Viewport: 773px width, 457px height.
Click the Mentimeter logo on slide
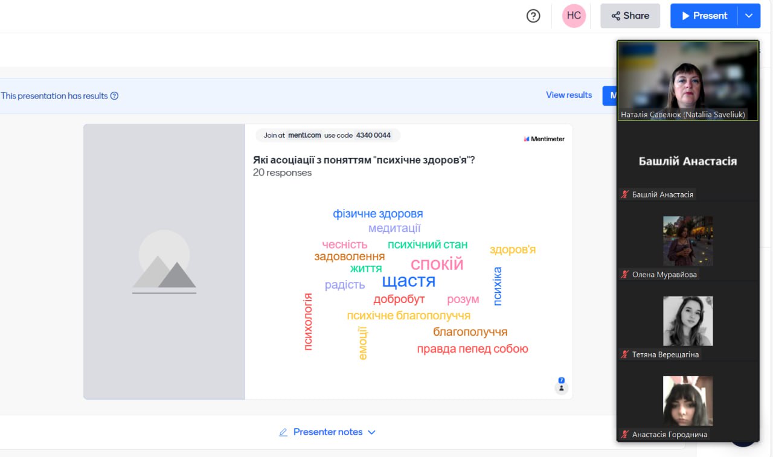(x=544, y=139)
